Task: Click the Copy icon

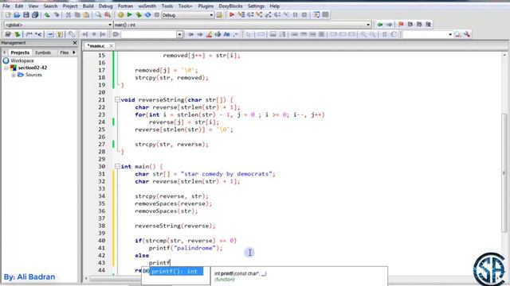Action: (x=77, y=15)
